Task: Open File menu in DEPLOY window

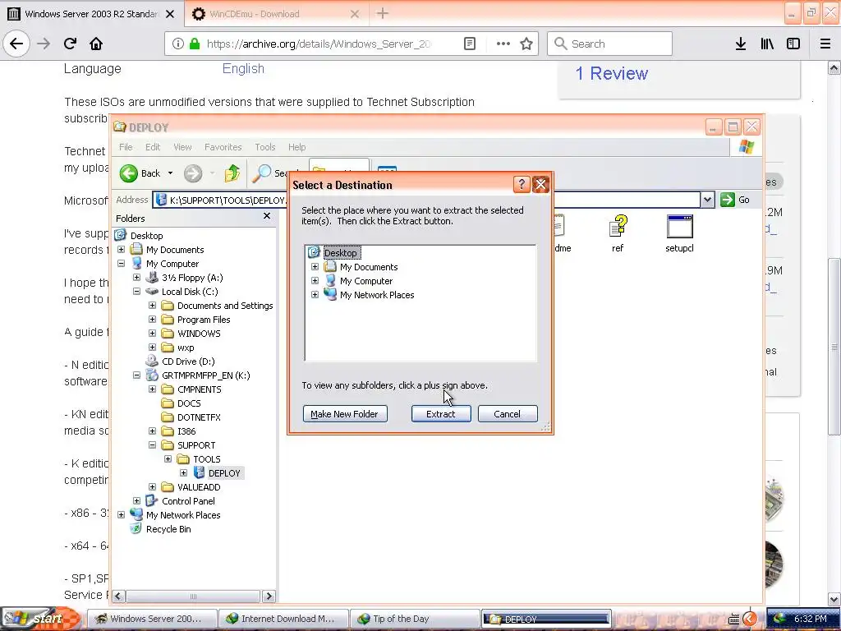Action: pyautogui.click(x=126, y=147)
